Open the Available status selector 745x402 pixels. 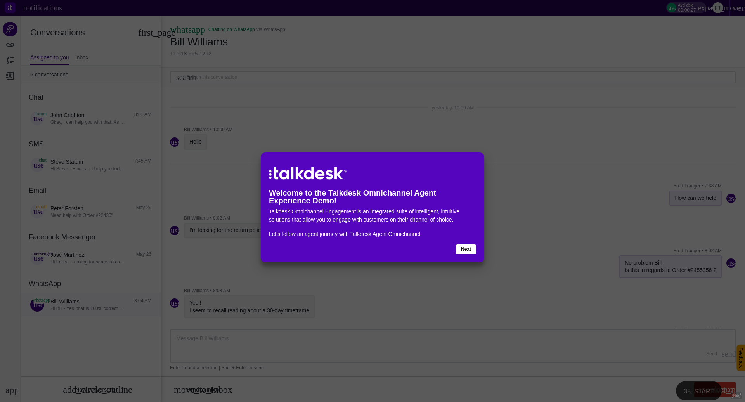pos(685,8)
